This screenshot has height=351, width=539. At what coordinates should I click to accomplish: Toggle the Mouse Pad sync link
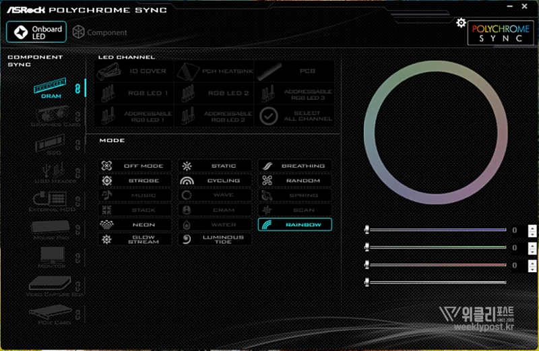pos(78,230)
